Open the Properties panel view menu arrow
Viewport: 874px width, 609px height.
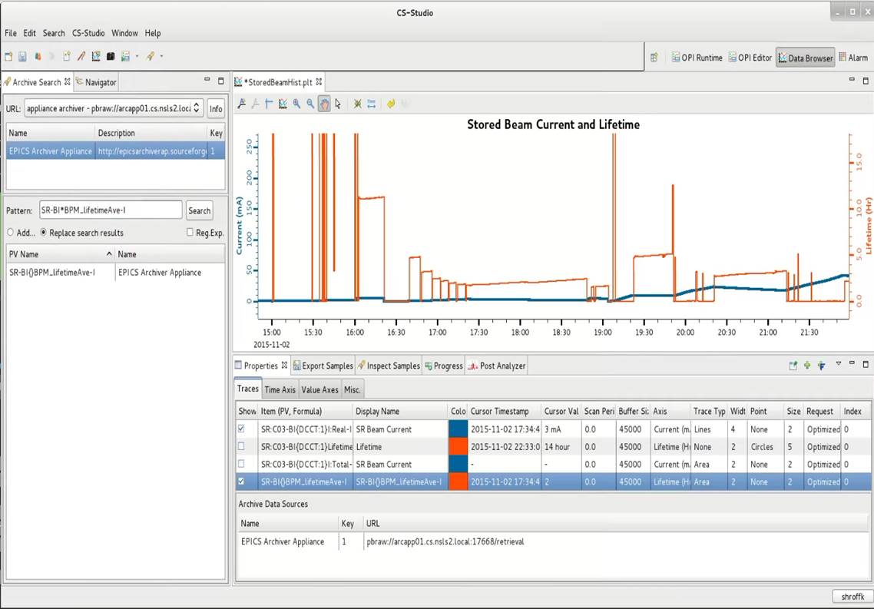coord(839,365)
